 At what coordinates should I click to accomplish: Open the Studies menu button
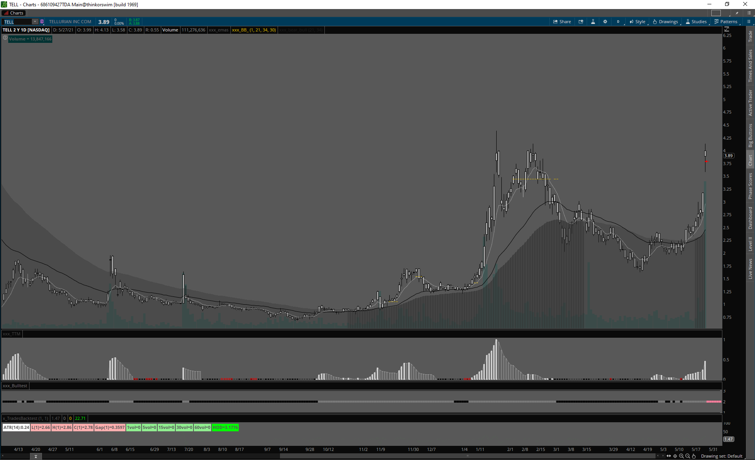click(696, 22)
